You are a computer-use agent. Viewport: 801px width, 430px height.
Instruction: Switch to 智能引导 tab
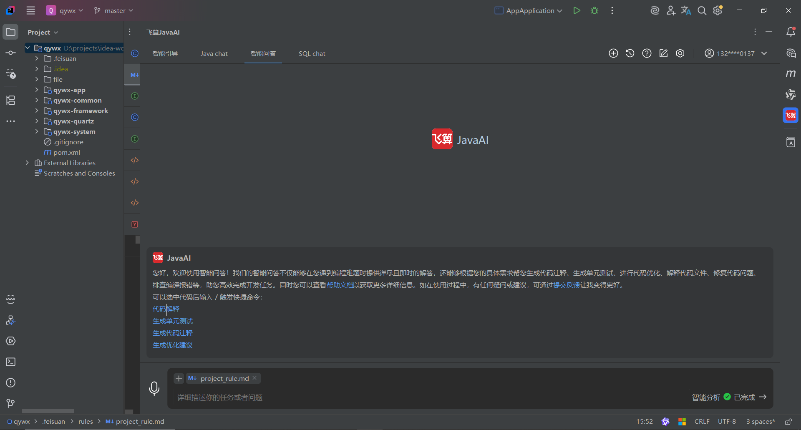click(165, 53)
